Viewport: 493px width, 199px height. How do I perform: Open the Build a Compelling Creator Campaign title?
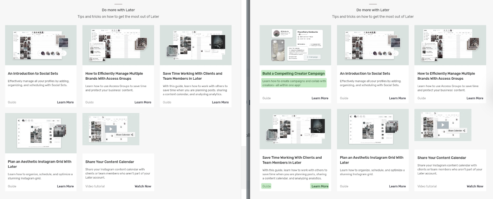(x=293, y=73)
